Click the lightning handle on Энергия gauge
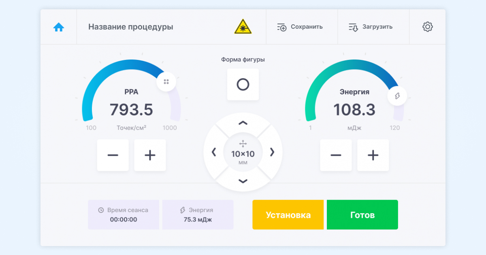This screenshot has height=255, width=486. click(397, 96)
